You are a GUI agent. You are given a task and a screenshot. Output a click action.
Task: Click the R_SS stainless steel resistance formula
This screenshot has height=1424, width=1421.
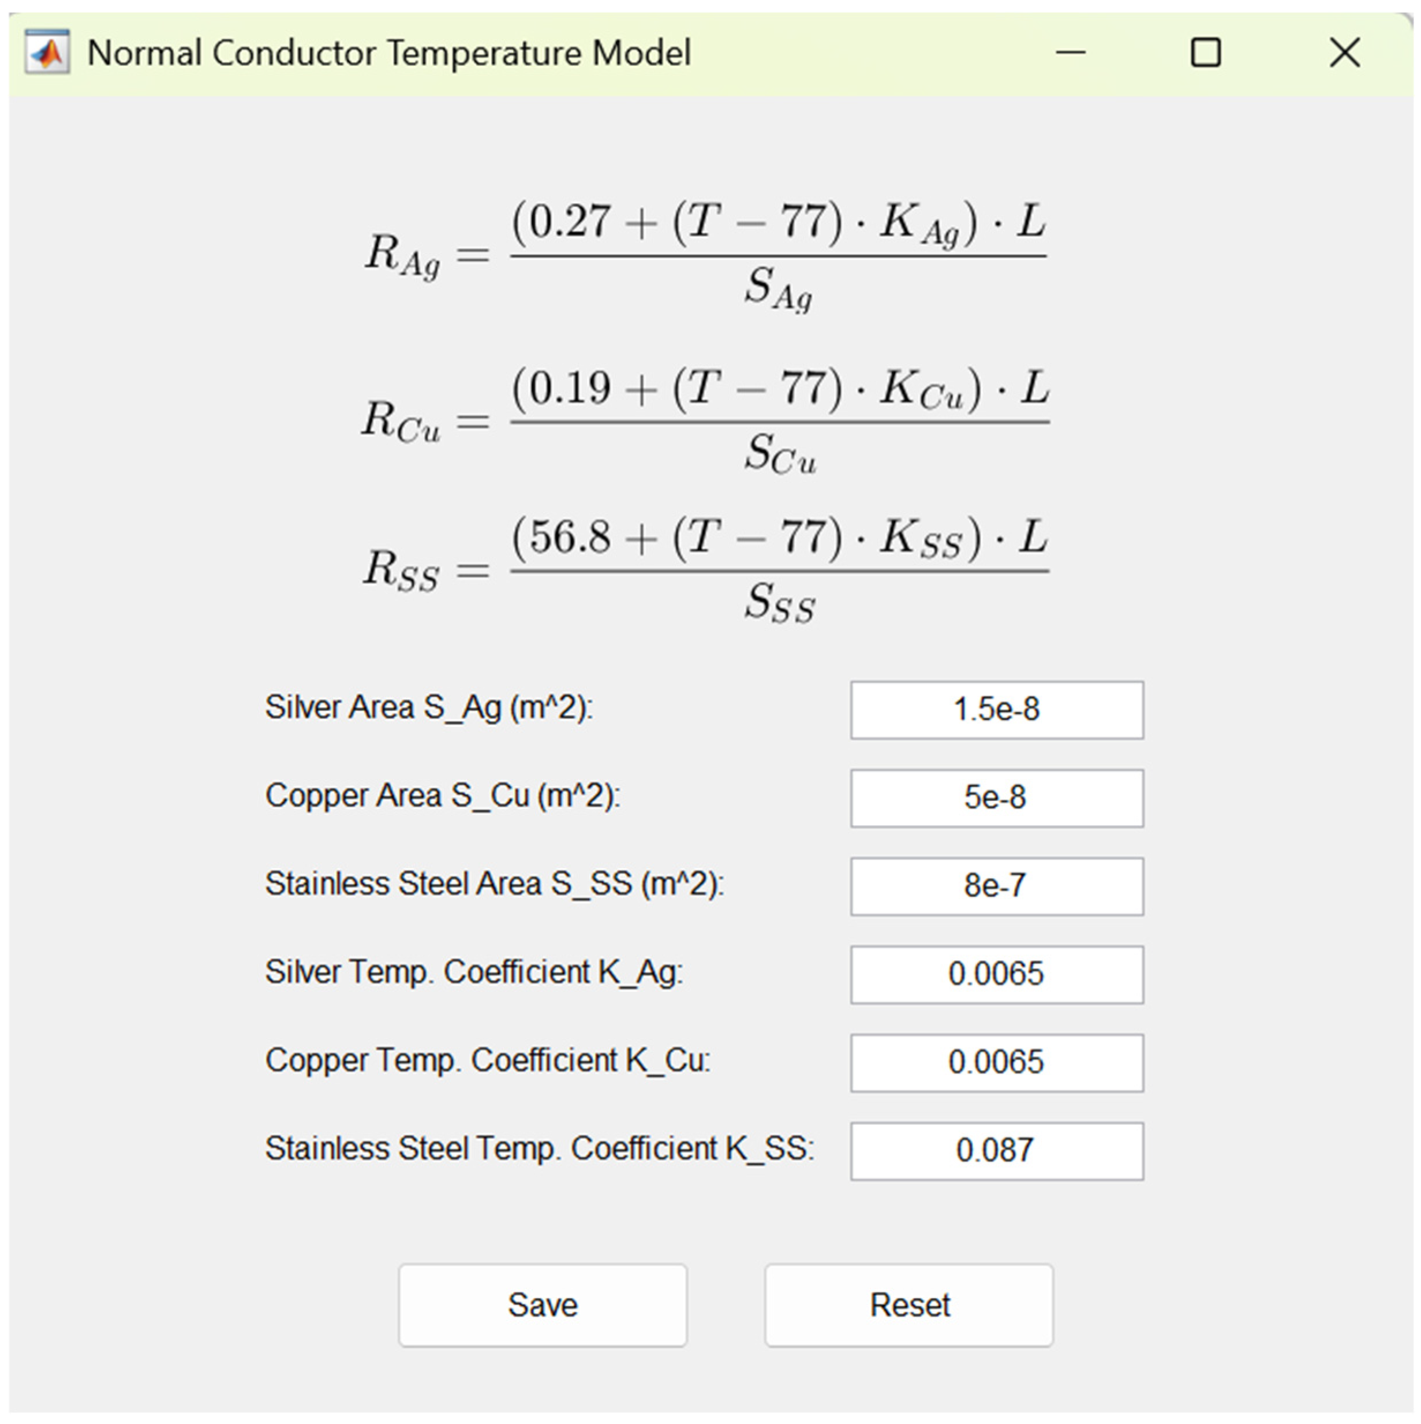(705, 570)
